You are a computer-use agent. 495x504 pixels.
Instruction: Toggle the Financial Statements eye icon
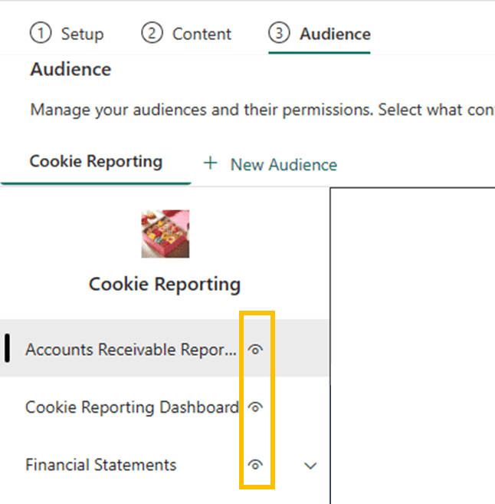(x=256, y=465)
